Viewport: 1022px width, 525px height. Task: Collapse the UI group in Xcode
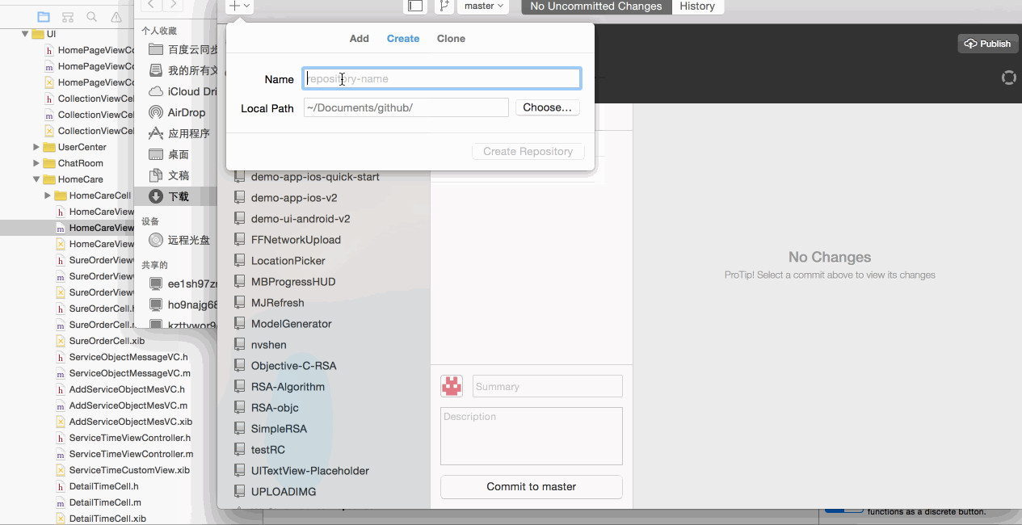point(25,34)
